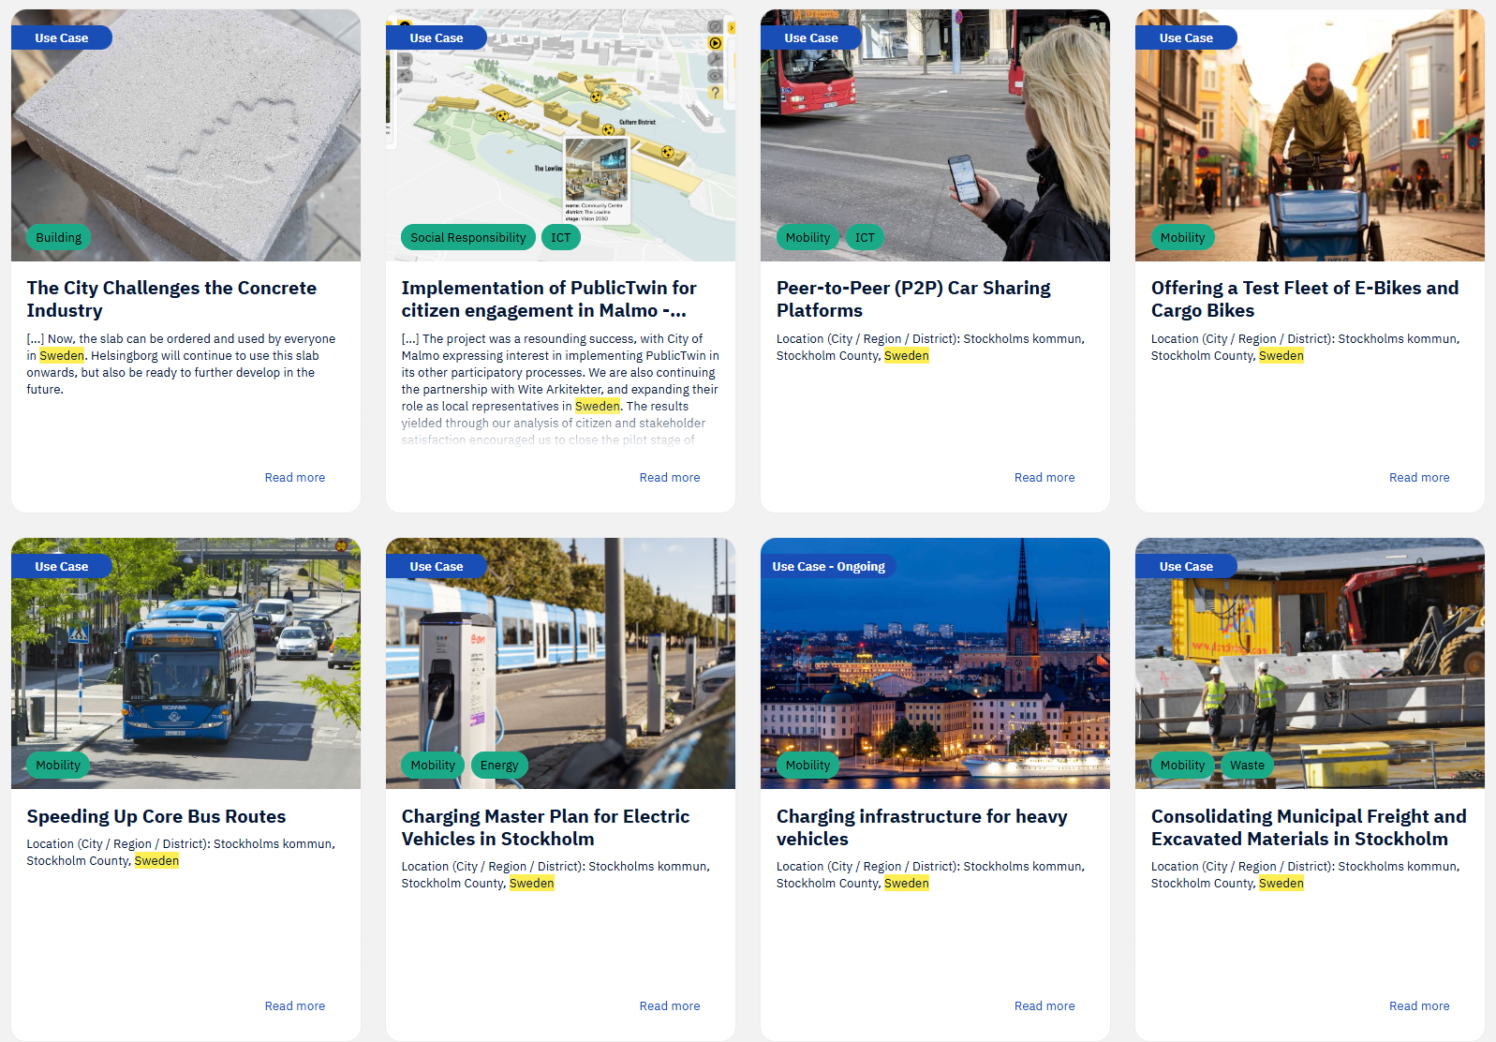This screenshot has height=1042, width=1496.
Task: Select ICT tag on PublicTwin card
Action: pos(561,237)
